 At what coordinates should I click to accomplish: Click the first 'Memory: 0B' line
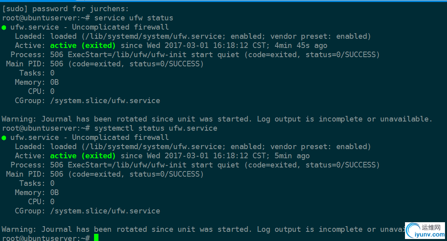tap(37, 82)
